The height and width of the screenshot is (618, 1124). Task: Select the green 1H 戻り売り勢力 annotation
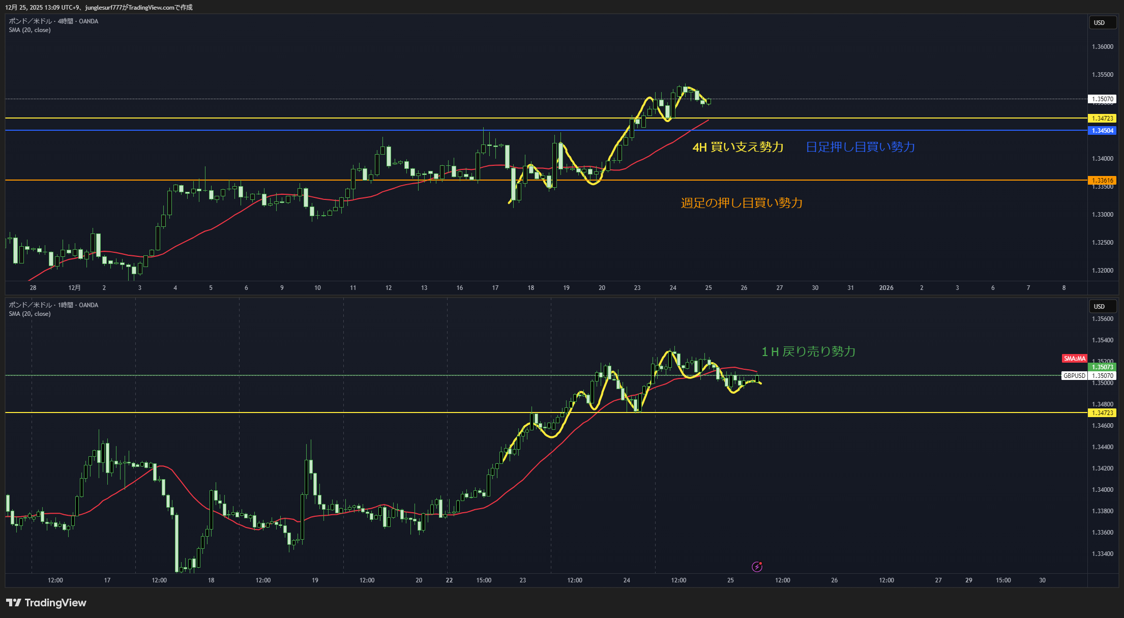point(808,351)
